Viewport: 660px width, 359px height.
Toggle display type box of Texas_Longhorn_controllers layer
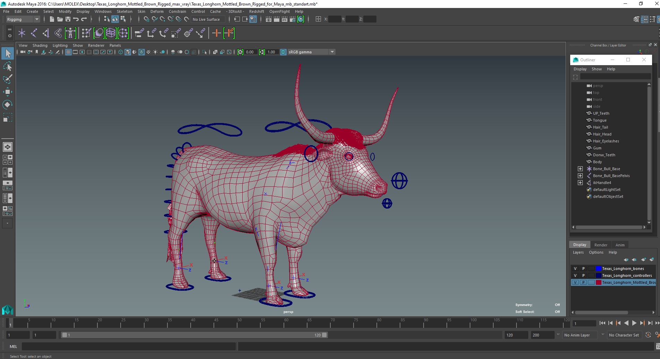(x=591, y=275)
